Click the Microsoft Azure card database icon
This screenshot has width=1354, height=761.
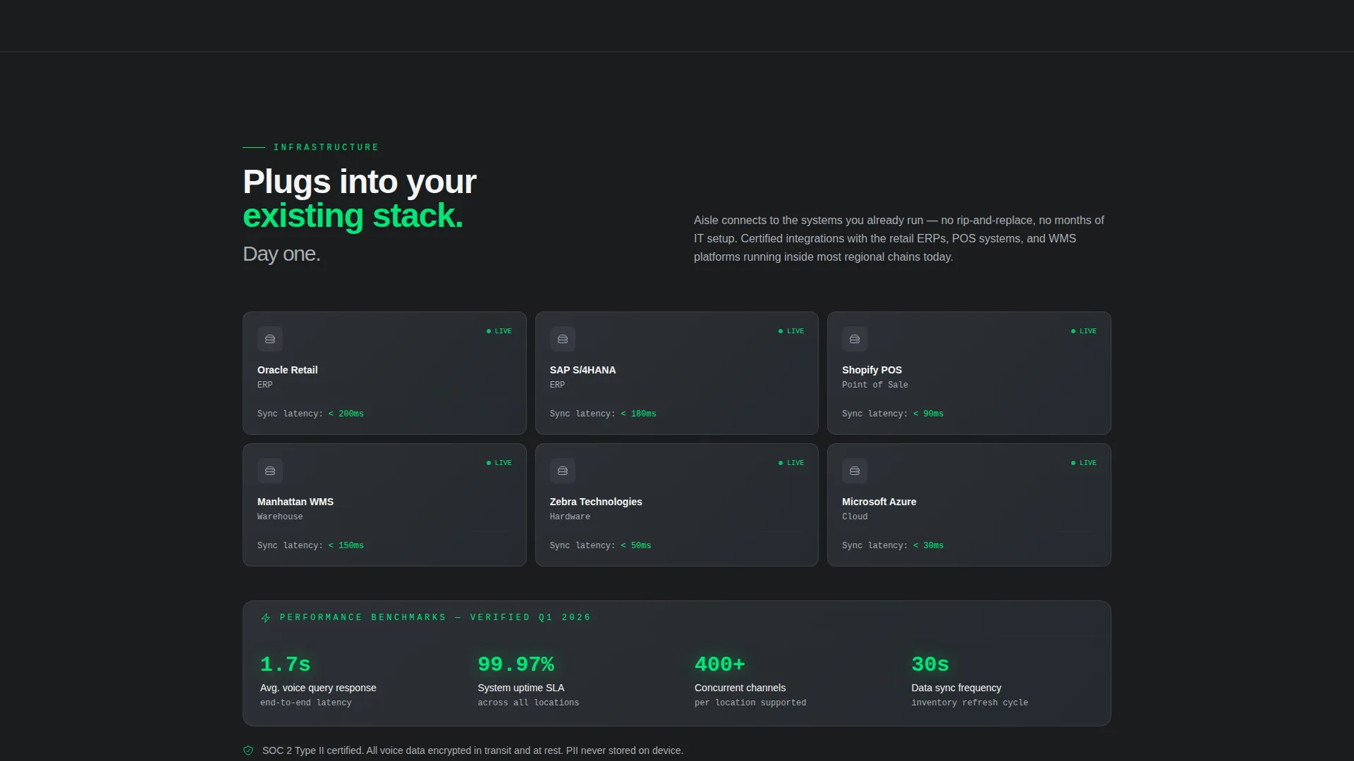(855, 471)
